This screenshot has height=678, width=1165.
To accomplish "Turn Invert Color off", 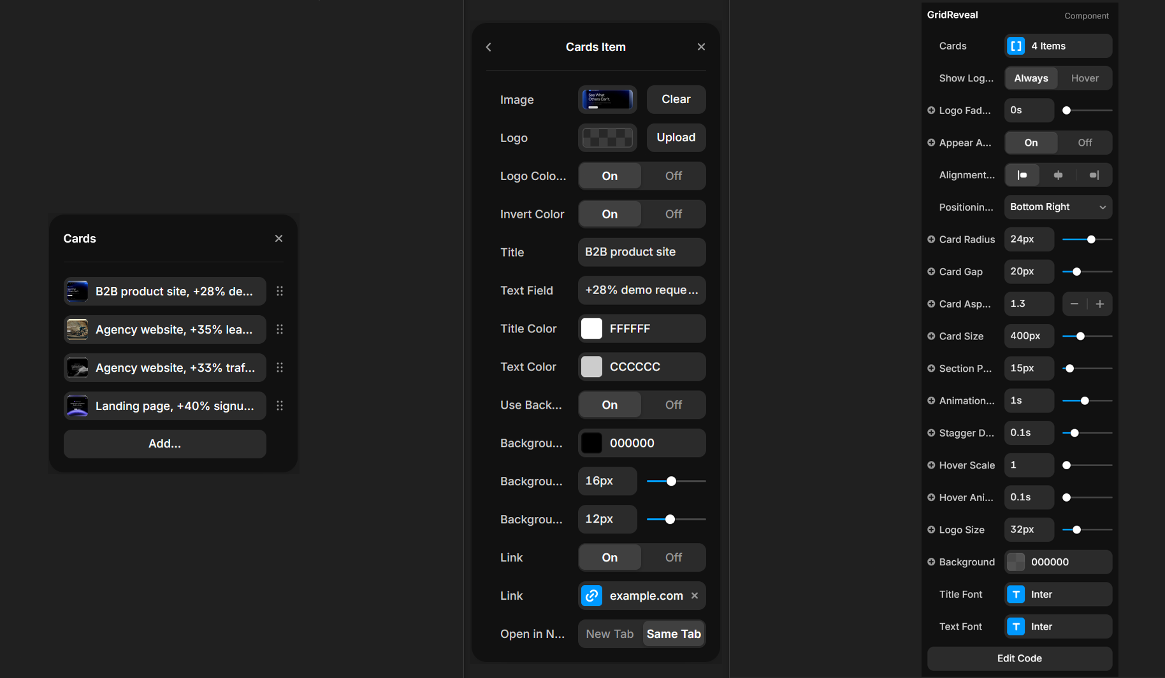I will click(673, 214).
